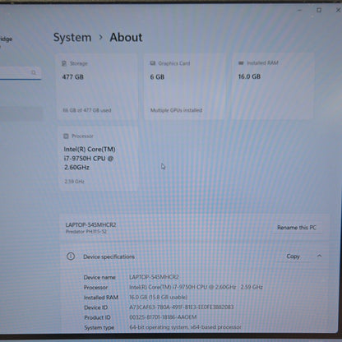Viewport: 342px width, 342px height.
Task: Select '16.0 GB (15.8 GB usable)' value
Action: [x=159, y=297]
